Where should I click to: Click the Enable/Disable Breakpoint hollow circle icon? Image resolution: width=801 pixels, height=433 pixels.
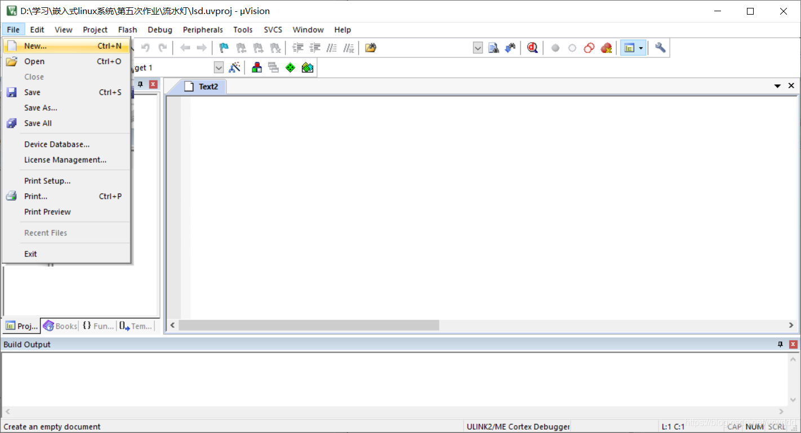pyautogui.click(x=572, y=48)
